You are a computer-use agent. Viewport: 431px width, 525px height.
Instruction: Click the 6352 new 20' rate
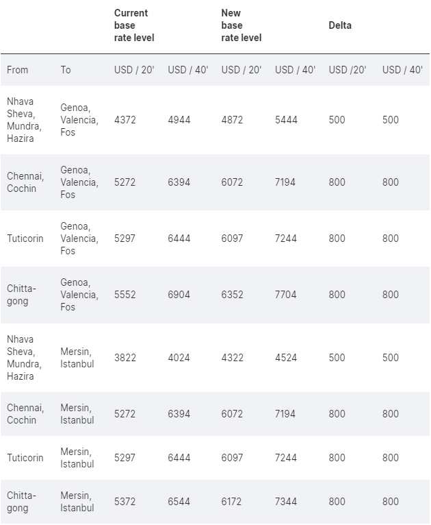pos(232,295)
